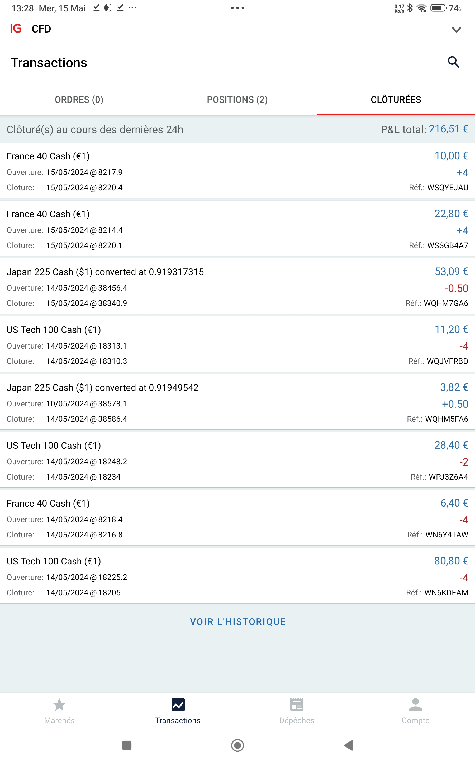Expand the CFD account dropdown chevron
The image size is (475, 761).
456,30
